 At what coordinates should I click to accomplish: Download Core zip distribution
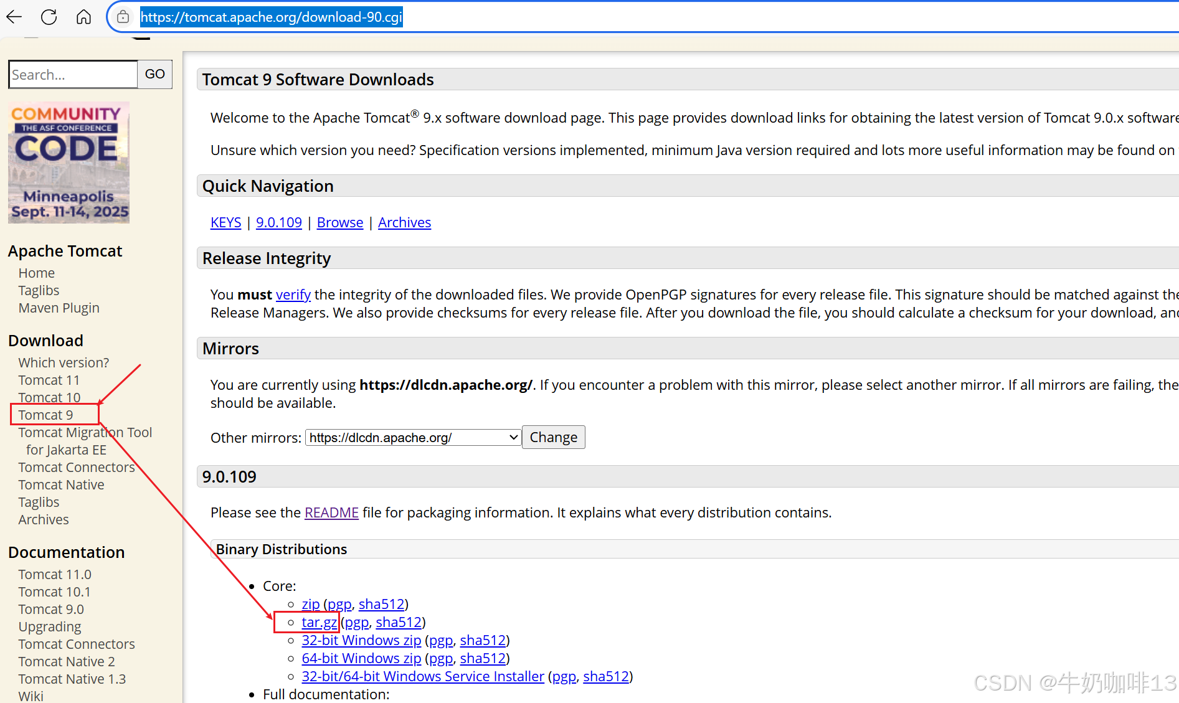coord(311,604)
